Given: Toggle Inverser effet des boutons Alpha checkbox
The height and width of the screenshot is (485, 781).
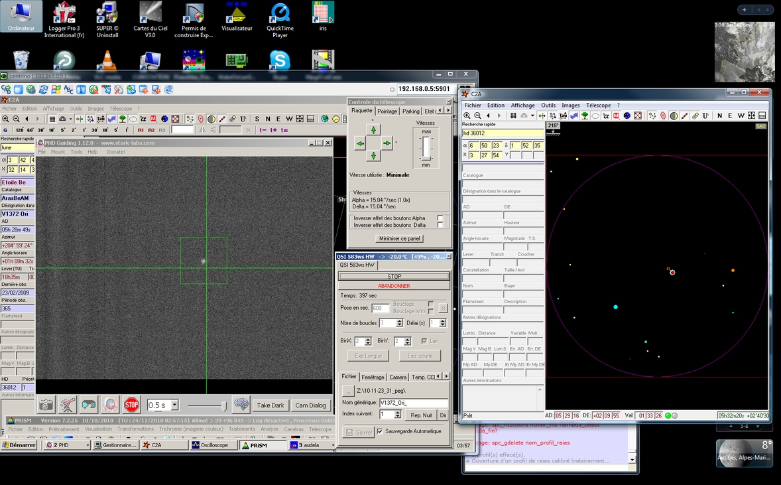Looking at the screenshot, I should point(440,218).
